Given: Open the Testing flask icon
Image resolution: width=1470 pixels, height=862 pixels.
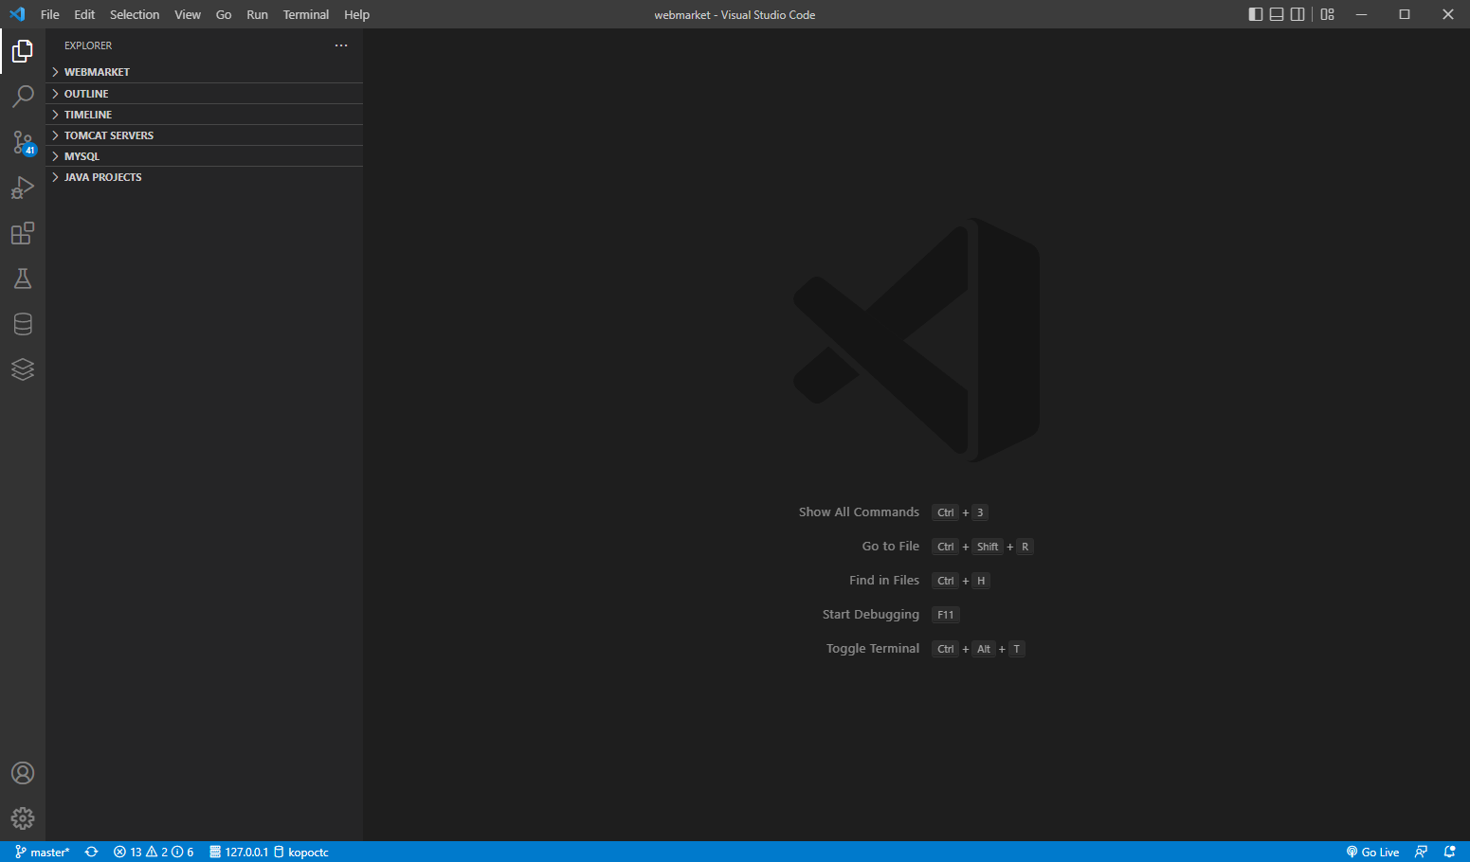Looking at the screenshot, I should [23, 278].
